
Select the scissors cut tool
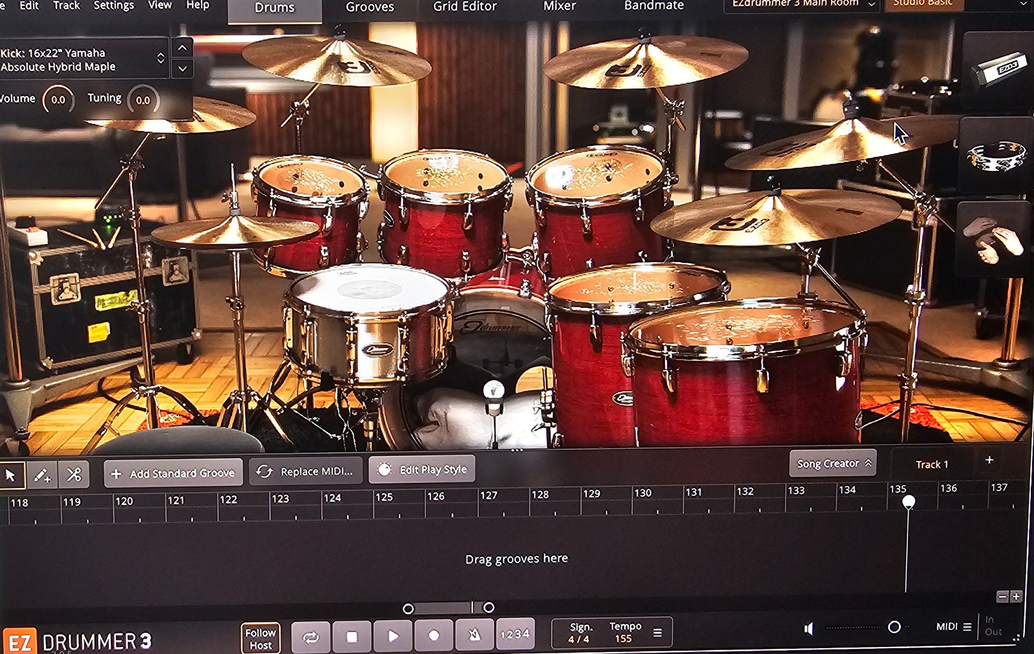74,475
